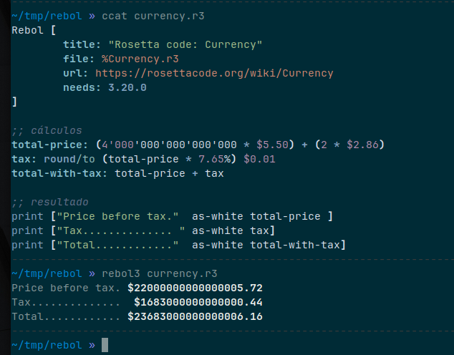Click the ';; cálculos' comment line
This screenshot has height=355, width=454.
point(47,130)
